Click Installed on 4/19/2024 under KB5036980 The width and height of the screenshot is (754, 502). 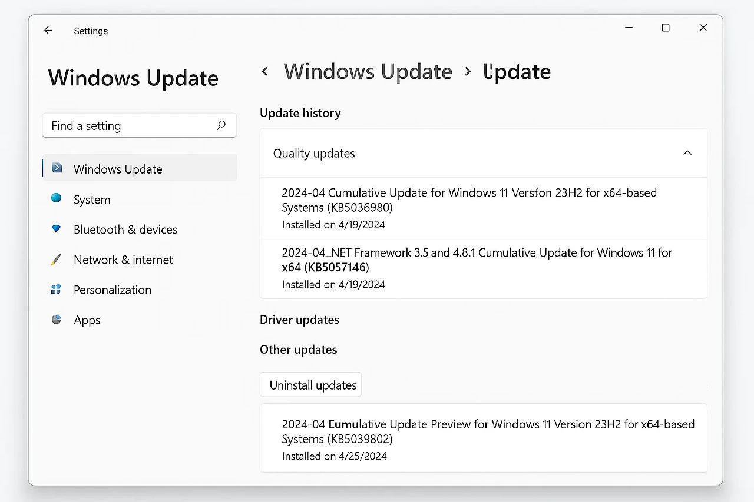click(333, 224)
